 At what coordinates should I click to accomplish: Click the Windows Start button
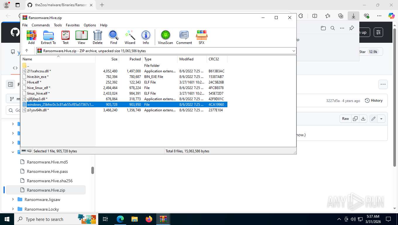[7, 219]
